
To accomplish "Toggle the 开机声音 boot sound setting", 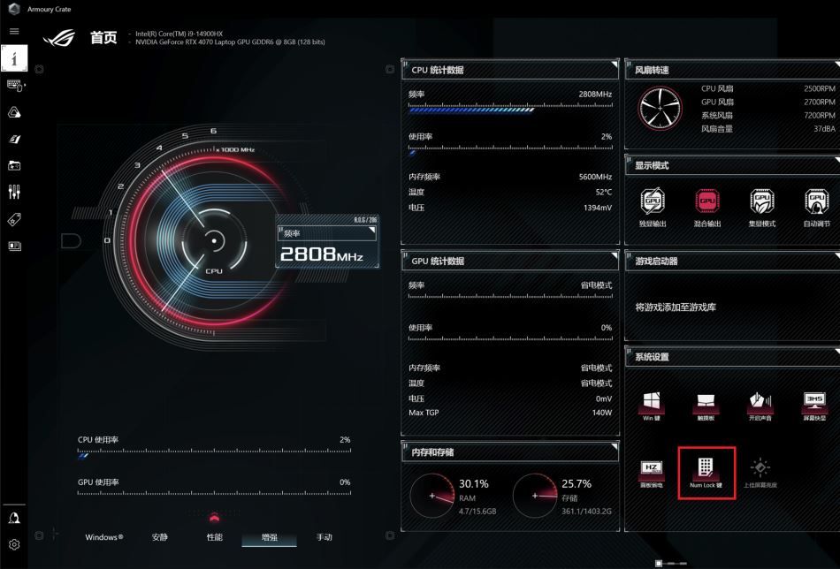I will (x=760, y=405).
